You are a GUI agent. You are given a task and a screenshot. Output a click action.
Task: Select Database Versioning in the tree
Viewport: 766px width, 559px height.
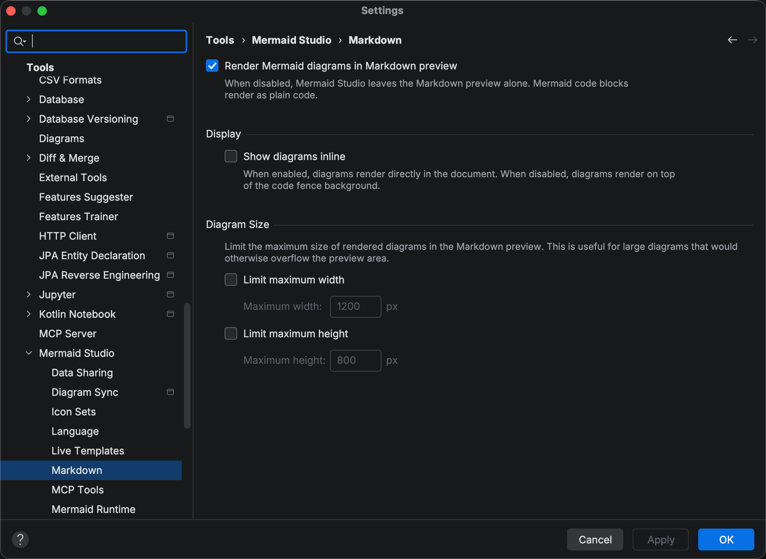[x=89, y=119]
